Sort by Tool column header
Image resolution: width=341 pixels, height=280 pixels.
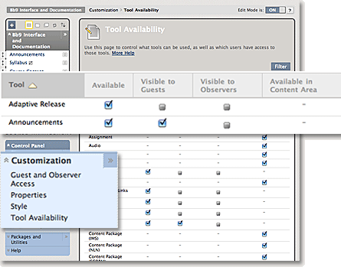point(43,85)
